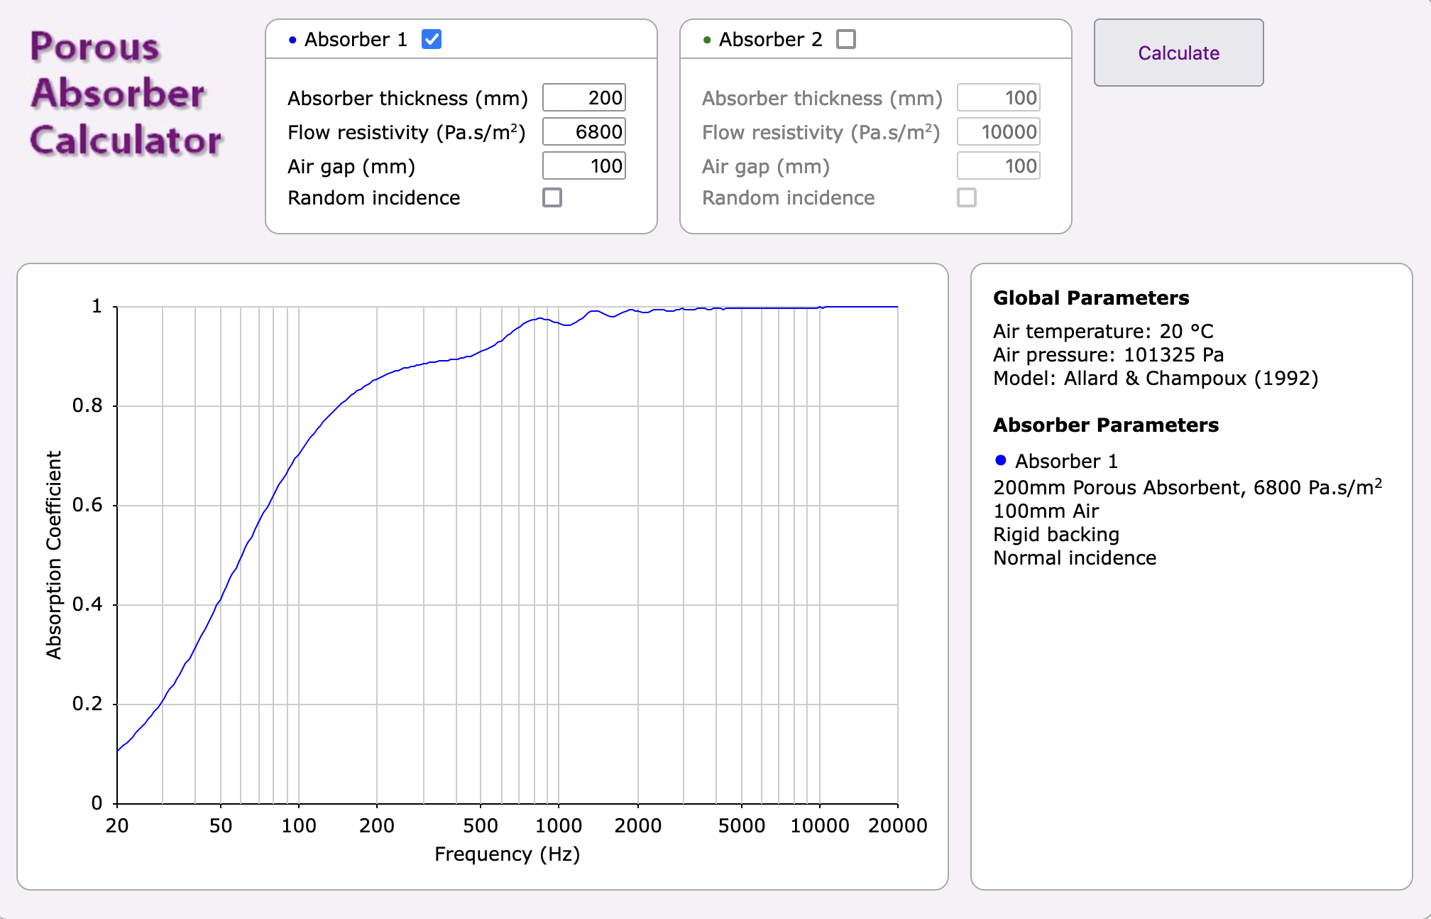Click Absorber 2 thickness input field
The image size is (1431, 919).
998,98
